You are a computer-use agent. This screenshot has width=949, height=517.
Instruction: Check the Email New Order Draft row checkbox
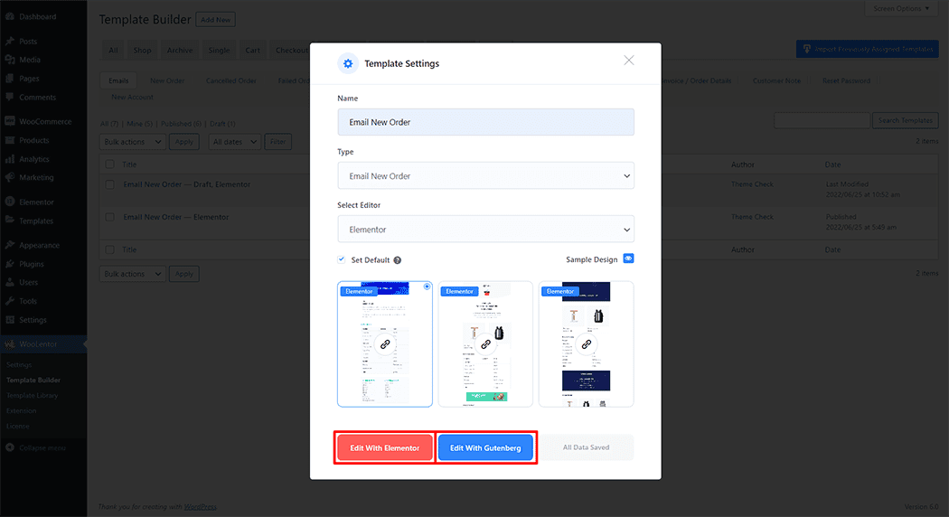(x=109, y=184)
